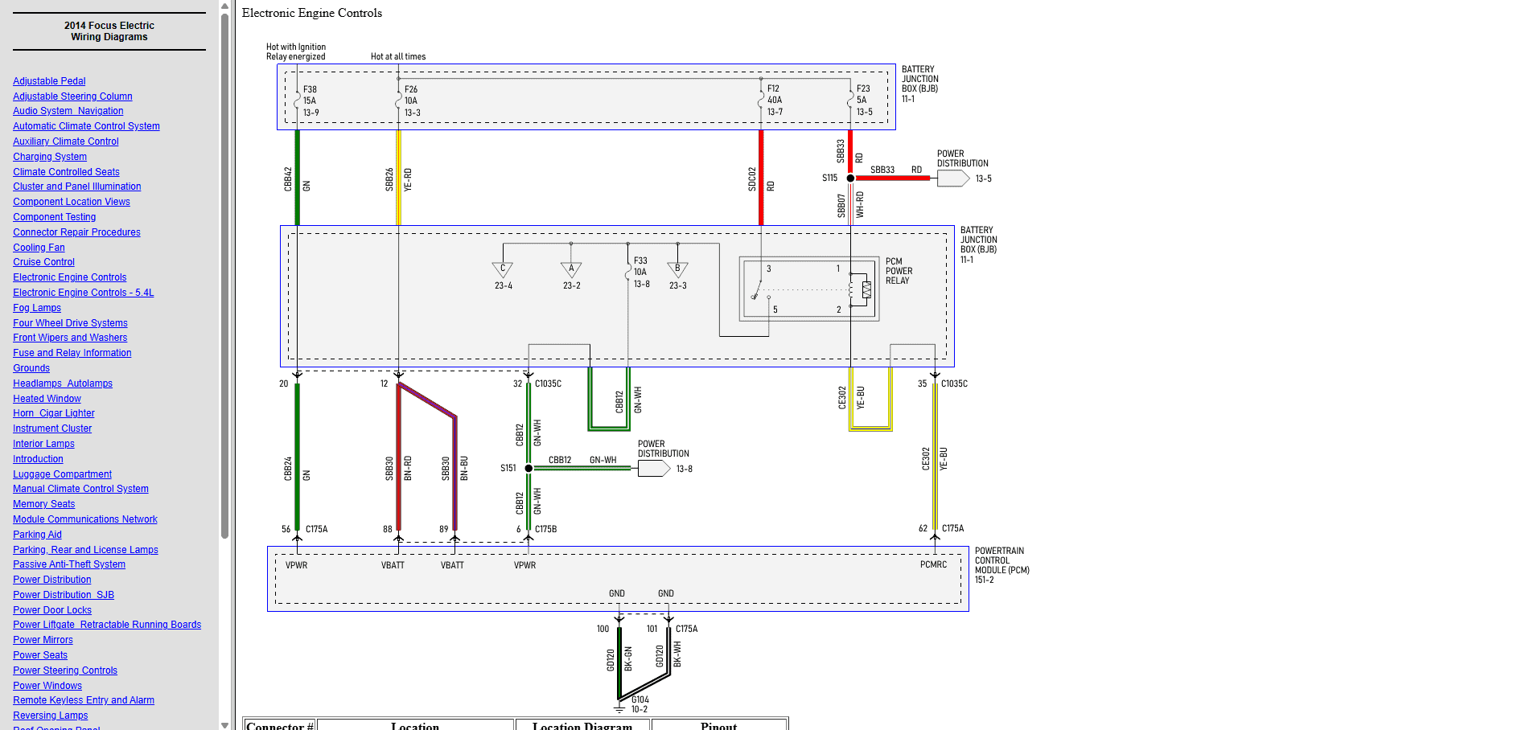The image size is (1530, 730).
Task: Open the Component Location Views link
Action: point(71,202)
